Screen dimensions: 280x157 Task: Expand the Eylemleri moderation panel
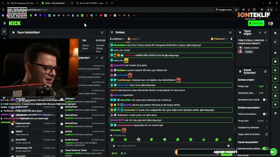[x=102, y=58]
